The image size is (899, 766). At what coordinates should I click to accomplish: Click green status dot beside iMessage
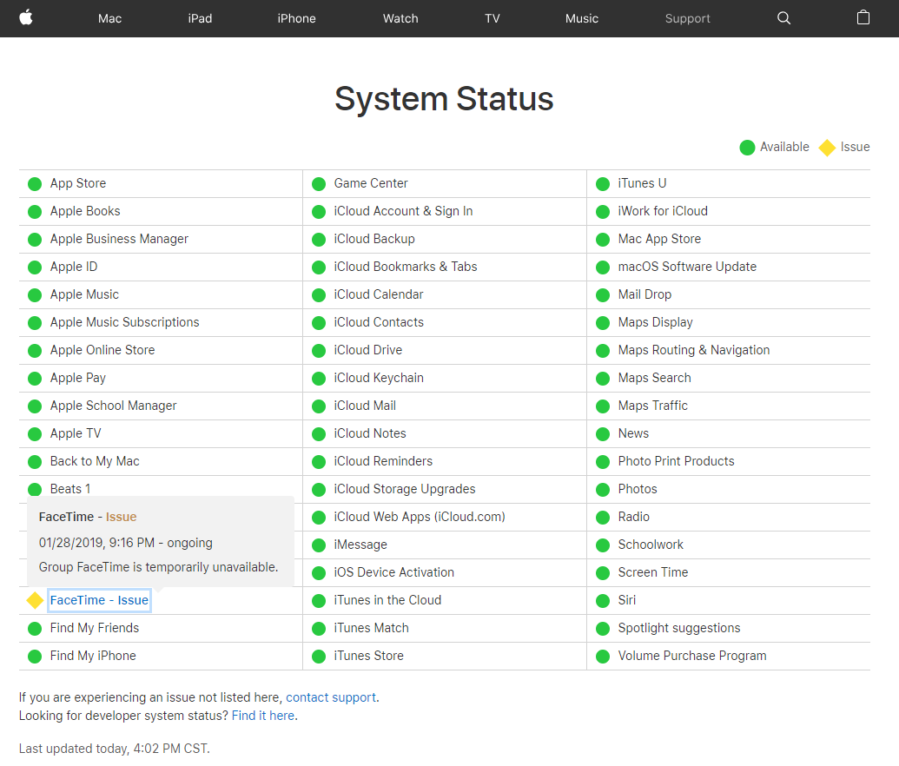pos(319,545)
